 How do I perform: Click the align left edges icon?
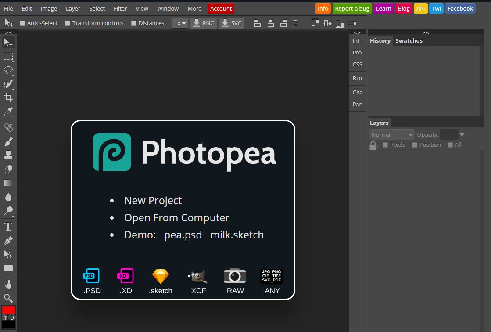(x=257, y=23)
